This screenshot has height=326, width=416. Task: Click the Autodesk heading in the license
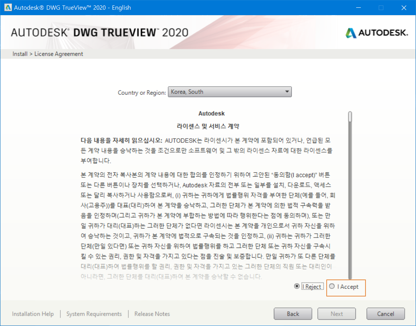211,113
